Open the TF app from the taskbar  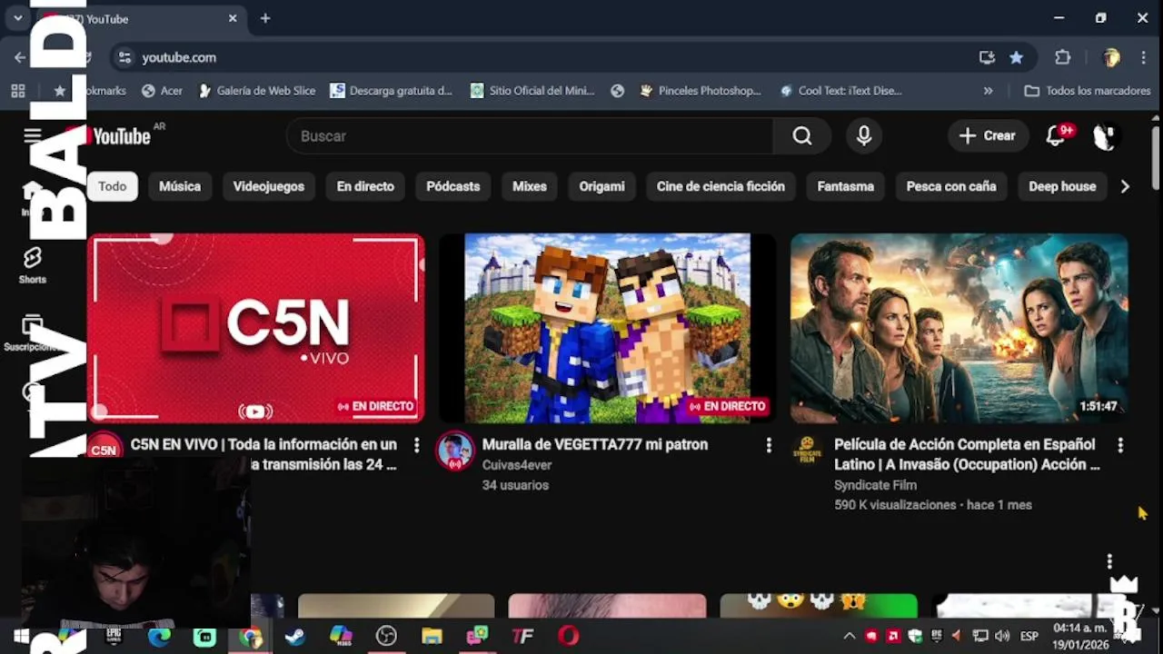click(x=522, y=636)
